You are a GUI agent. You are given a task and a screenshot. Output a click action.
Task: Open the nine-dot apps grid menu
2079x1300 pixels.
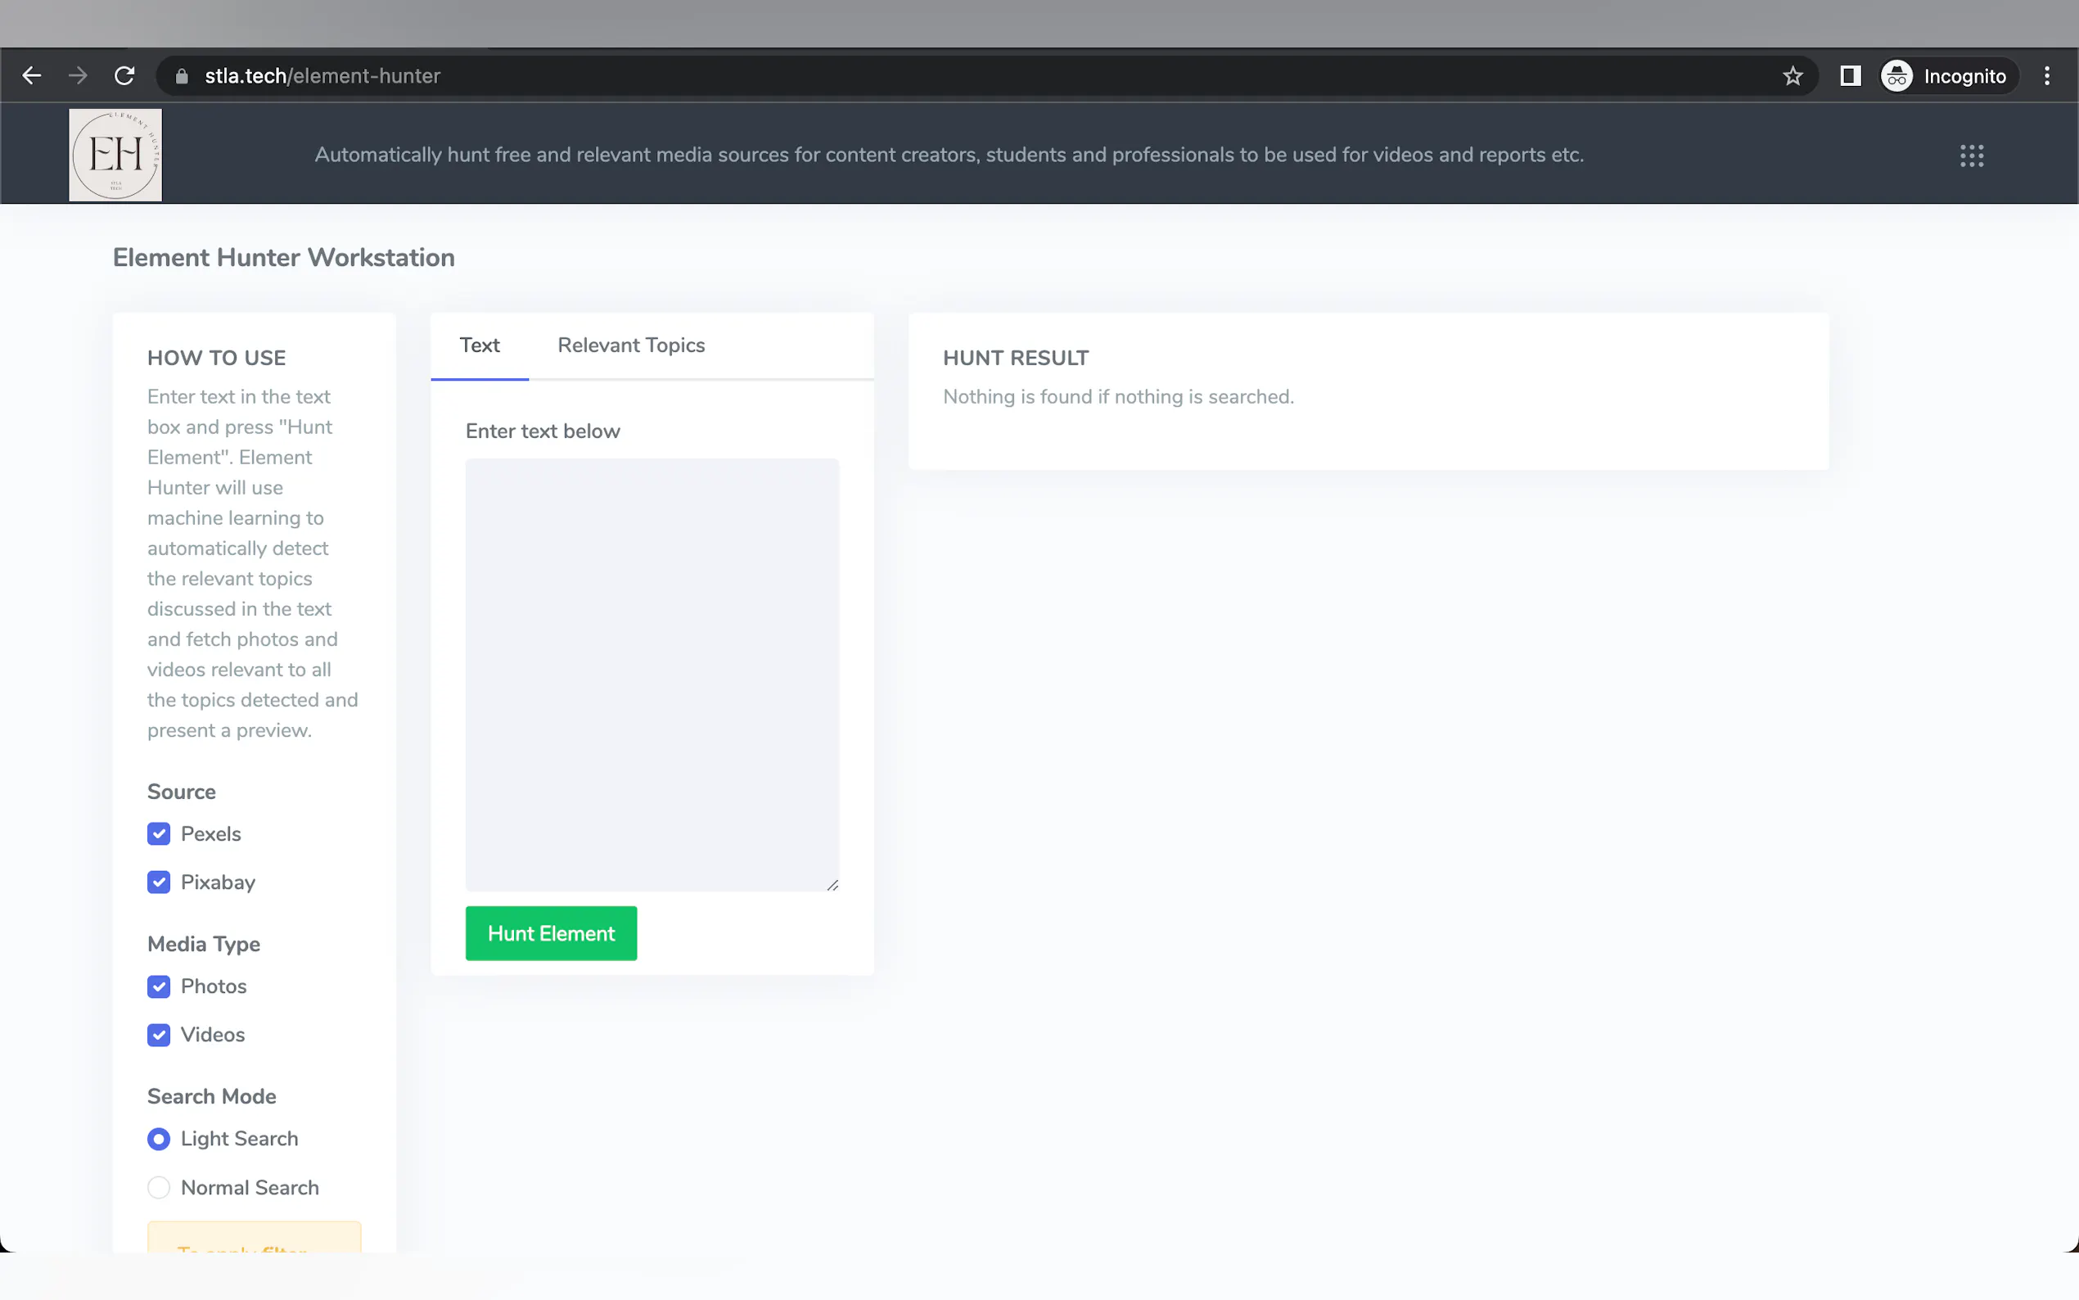[1972, 156]
